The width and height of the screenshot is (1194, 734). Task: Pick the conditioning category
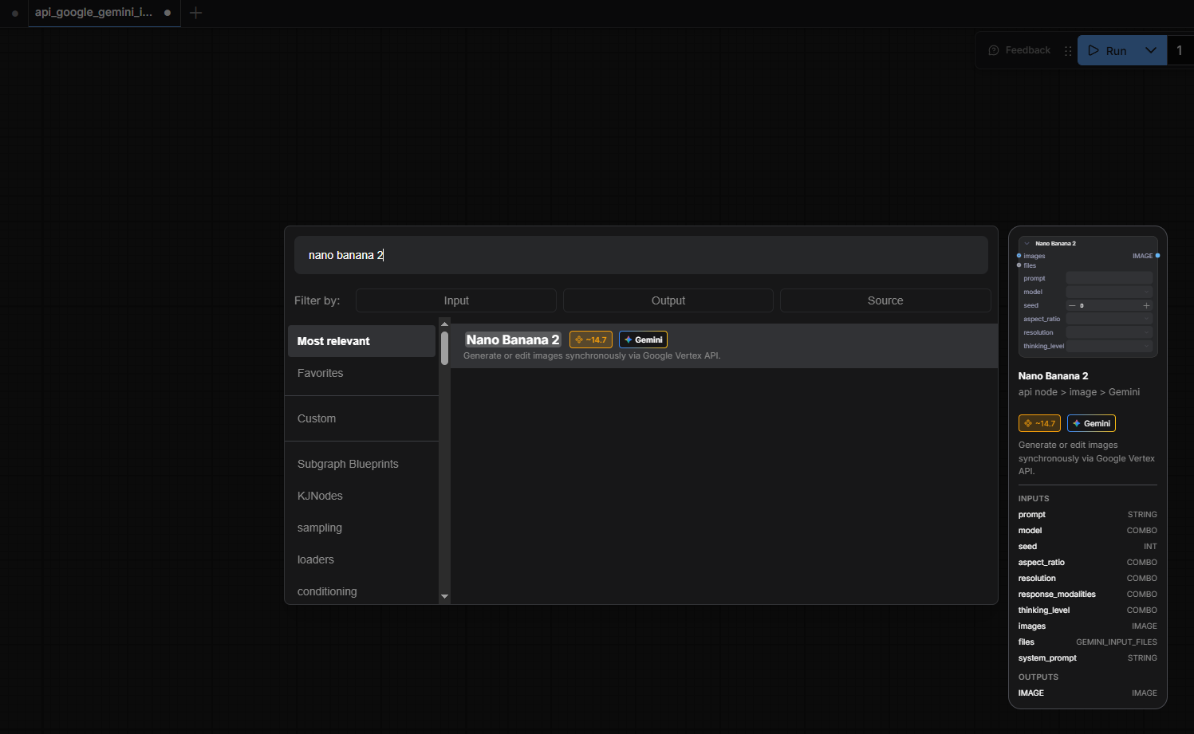(362, 591)
